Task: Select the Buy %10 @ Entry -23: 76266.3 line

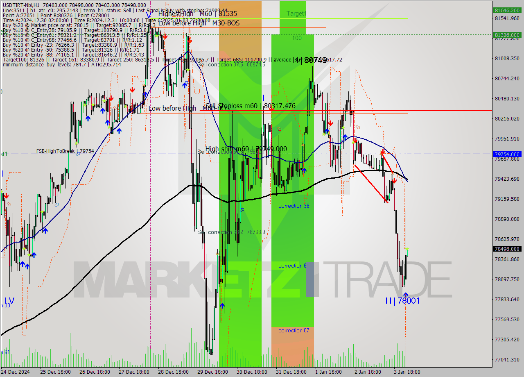Action: click(x=73, y=45)
